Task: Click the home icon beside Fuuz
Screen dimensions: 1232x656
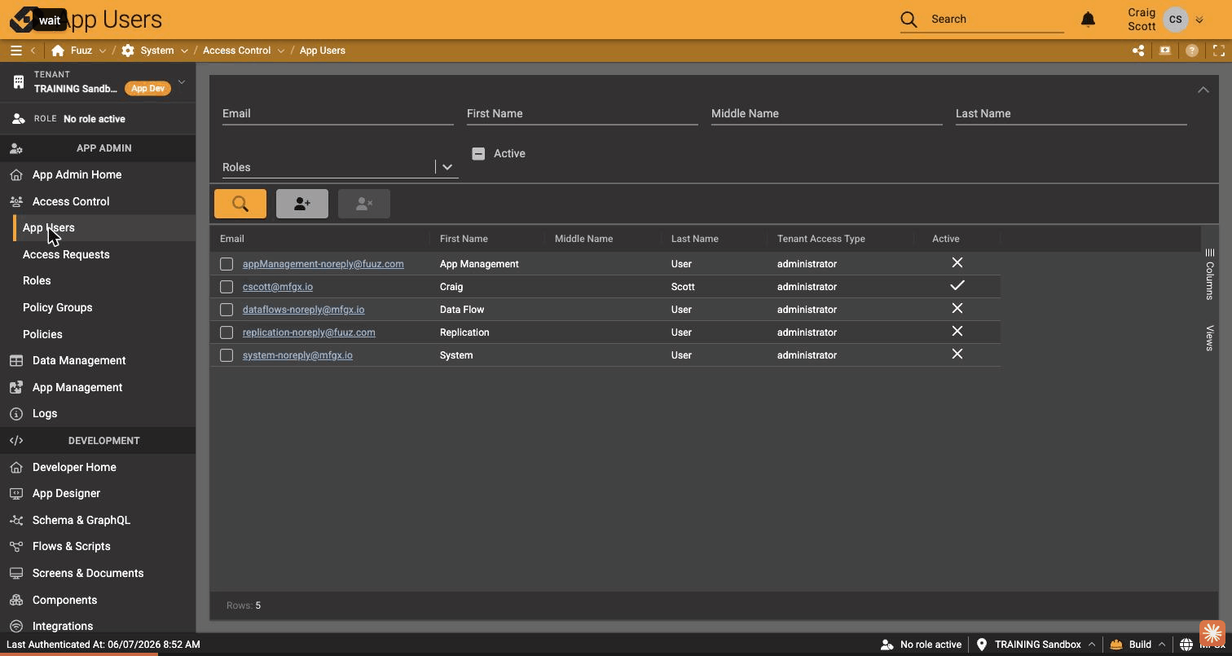Action: pyautogui.click(x=58, y=51)
